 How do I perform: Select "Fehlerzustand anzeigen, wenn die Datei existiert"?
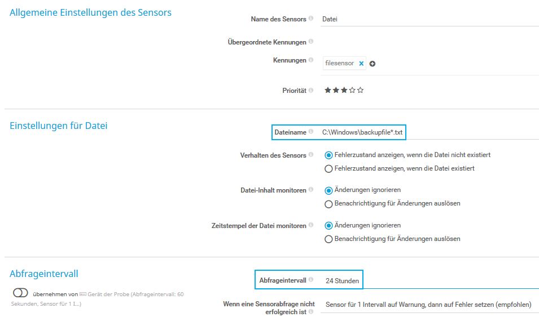point(328,168)
